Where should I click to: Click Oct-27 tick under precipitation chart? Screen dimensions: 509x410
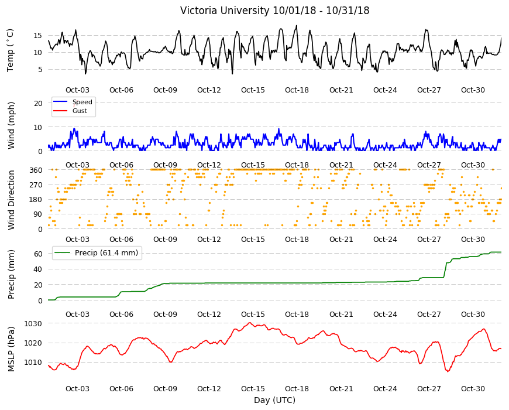point(429,314)
